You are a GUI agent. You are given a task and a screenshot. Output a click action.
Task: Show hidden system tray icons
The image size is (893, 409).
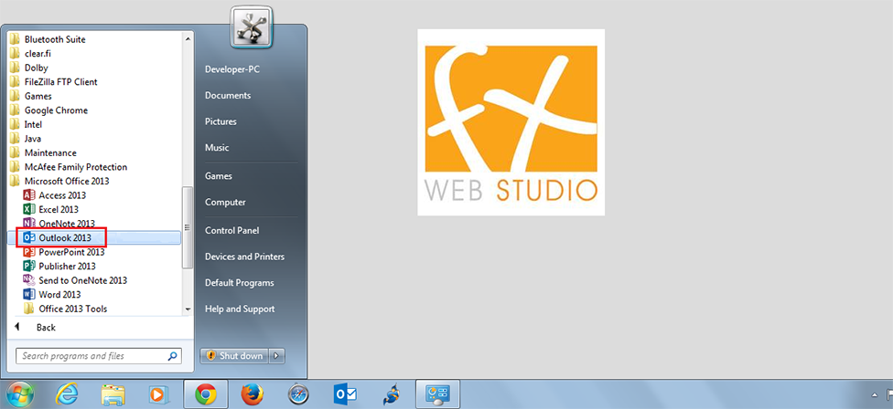click(874, 394)
